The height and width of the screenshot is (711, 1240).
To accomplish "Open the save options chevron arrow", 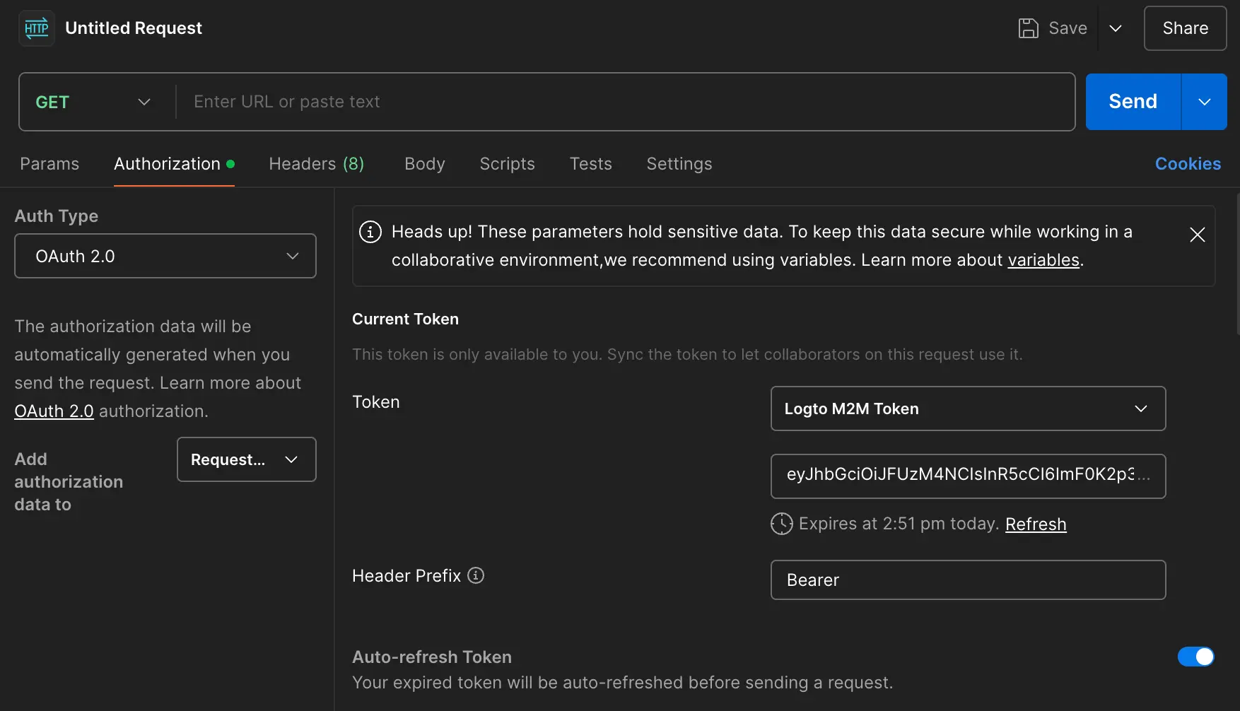I will tap(1116, 28).
